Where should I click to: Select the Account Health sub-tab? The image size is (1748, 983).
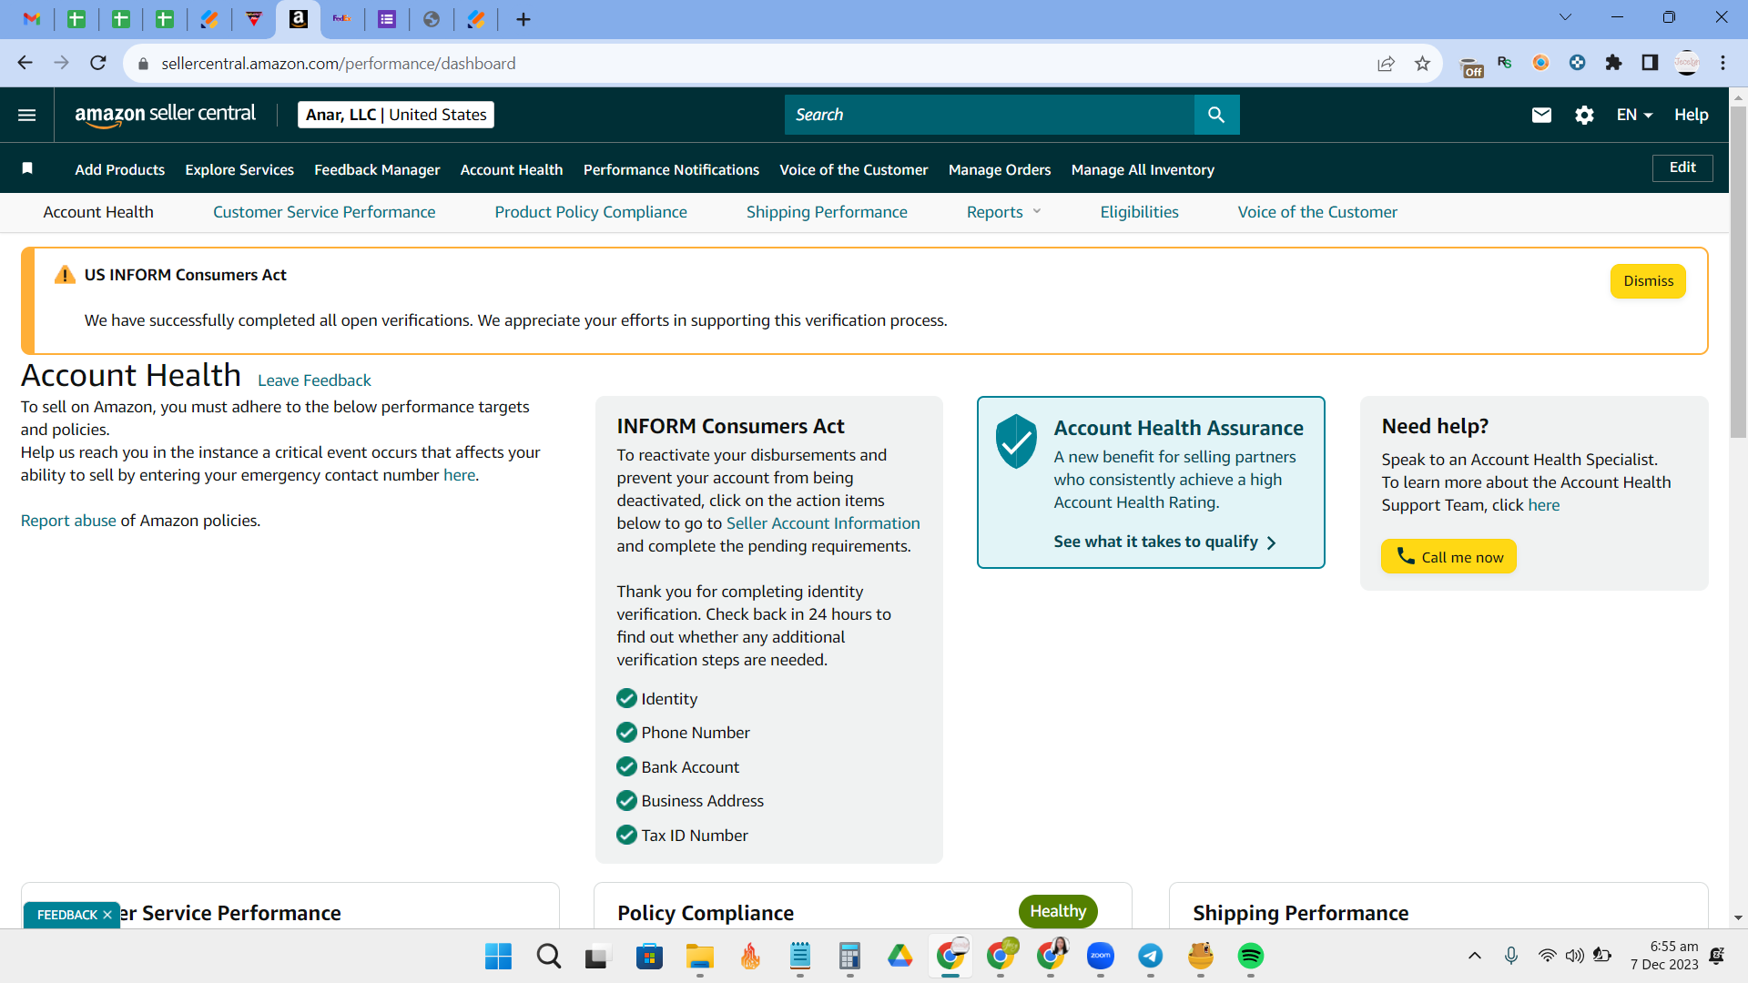coord(98,212)
